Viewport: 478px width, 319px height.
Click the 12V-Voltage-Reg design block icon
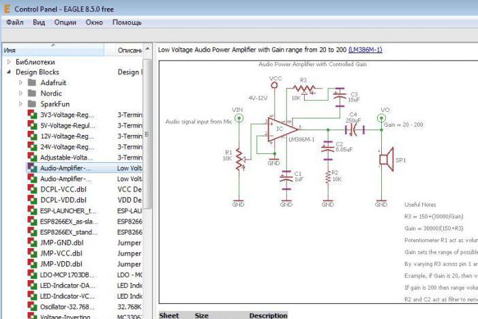[32, 136]
